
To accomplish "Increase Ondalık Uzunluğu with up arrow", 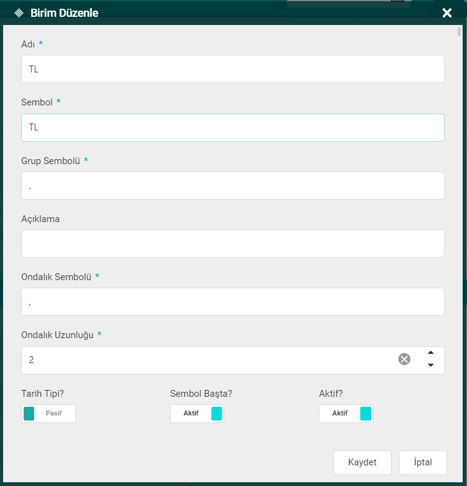I will 430,353.
